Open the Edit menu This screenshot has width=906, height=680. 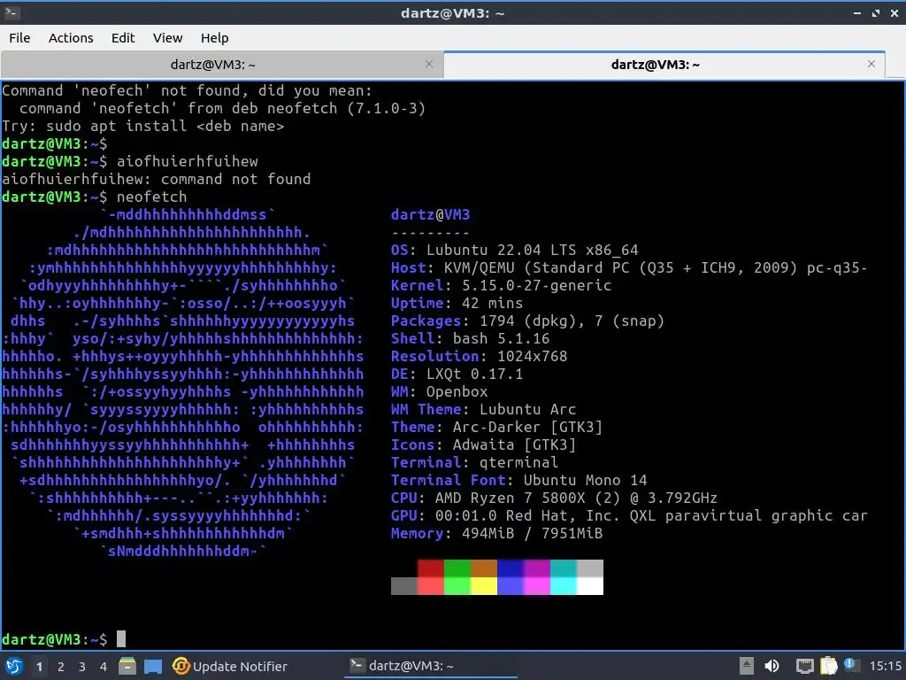(123, 38)
